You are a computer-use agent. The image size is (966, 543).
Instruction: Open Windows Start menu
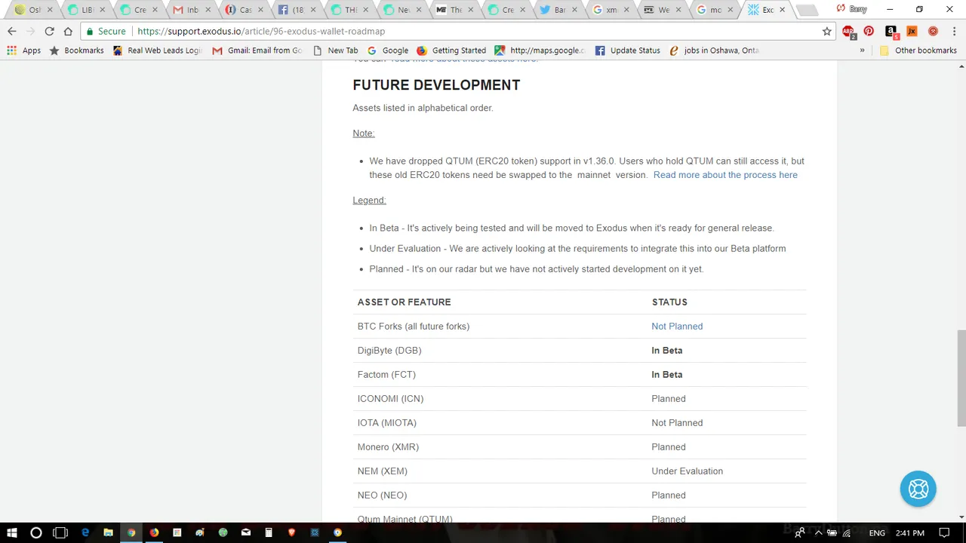12,532
